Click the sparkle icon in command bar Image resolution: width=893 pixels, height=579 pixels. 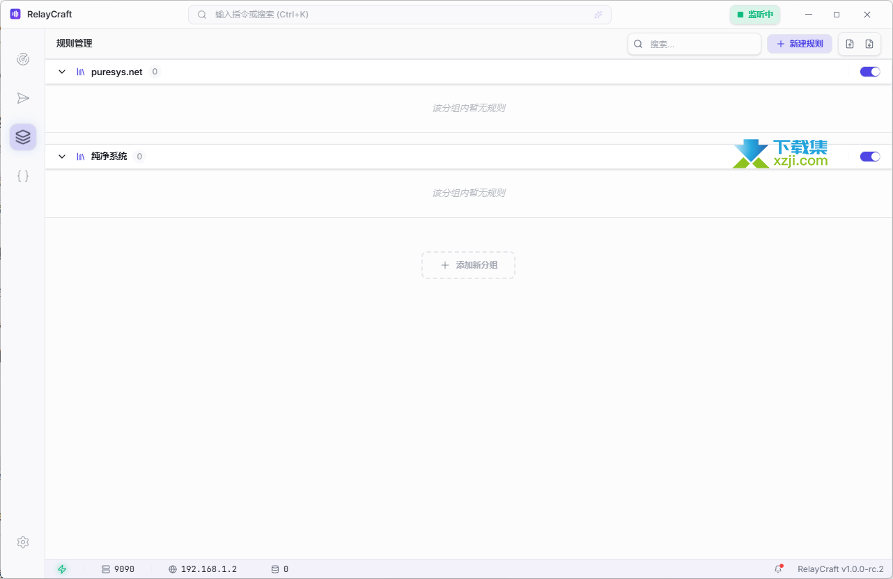pos(598,15)
